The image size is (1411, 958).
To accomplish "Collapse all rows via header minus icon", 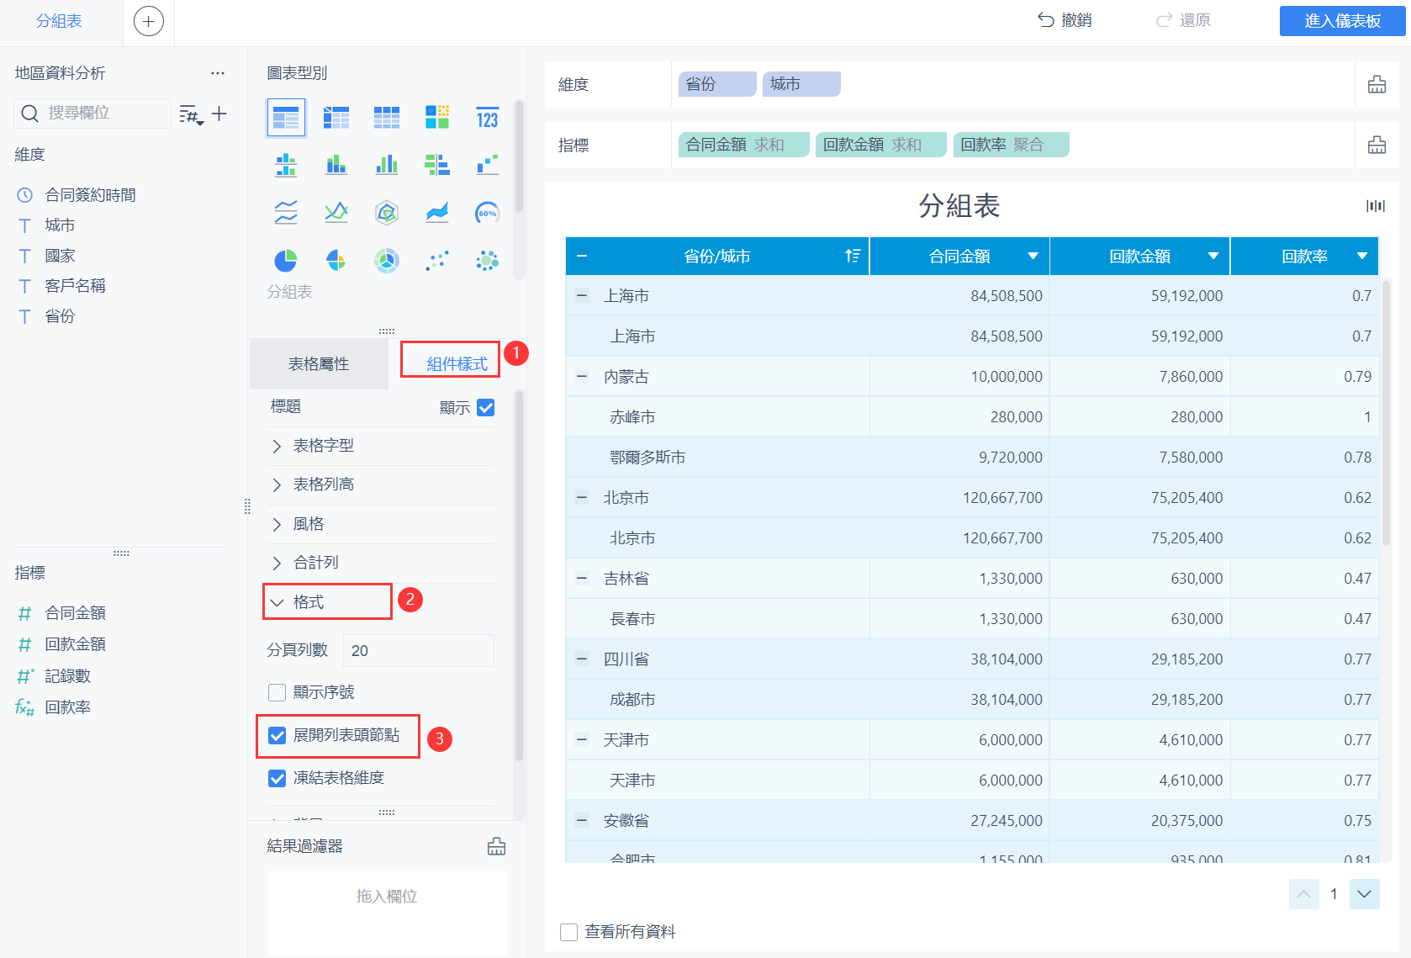I will (x=582, y=257).
